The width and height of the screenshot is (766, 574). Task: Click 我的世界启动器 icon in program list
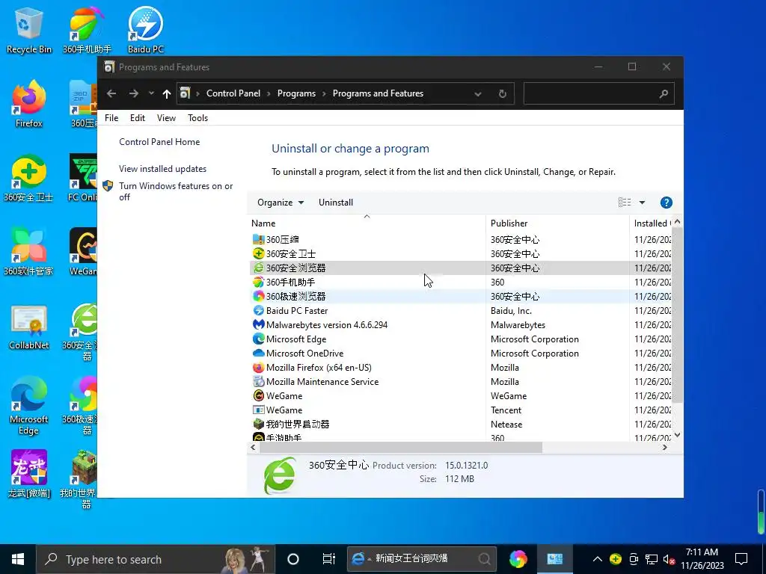coord(258,425)
